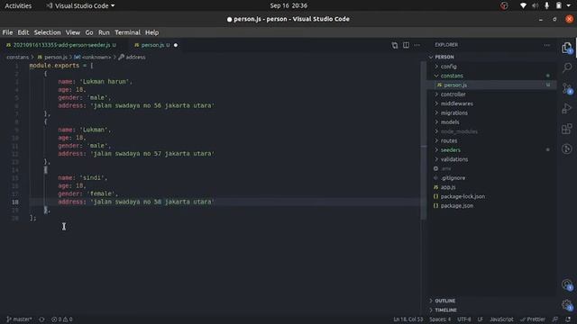Image resolution: width=577 pixels, height=324 pixels.
Task: Open the notifications bell in the status bar
Action: (x=568, y=319)
